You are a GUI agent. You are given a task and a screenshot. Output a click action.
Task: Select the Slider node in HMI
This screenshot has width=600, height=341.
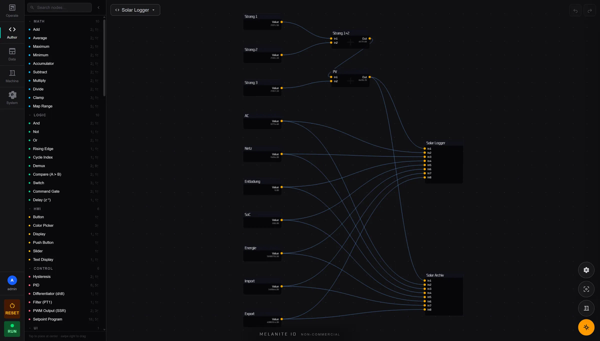(x=64, y=251)
